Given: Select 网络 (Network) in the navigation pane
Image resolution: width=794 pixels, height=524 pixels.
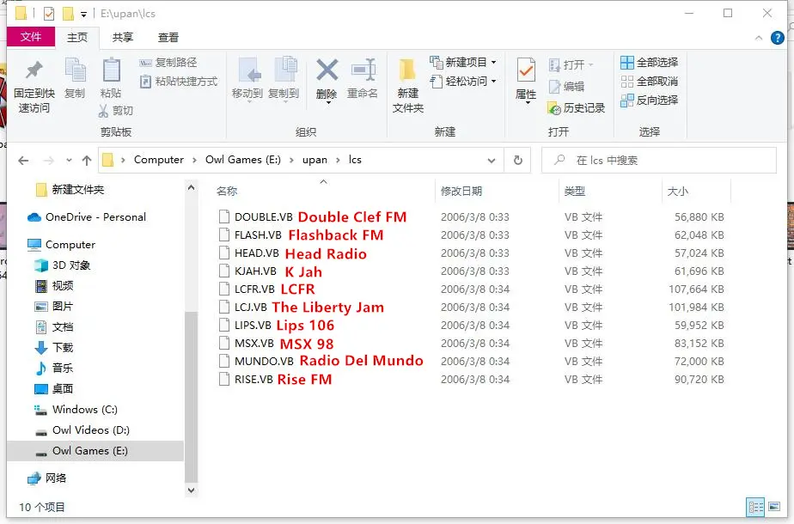Looking at the screenshot, I should (x=47, y=478).
